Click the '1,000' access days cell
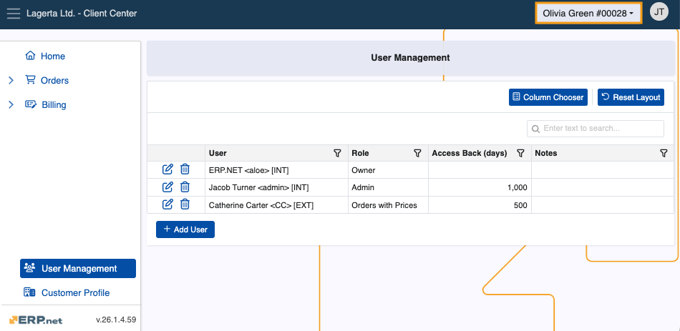This screenshot has height=331, width=680. tap(480, 187)
